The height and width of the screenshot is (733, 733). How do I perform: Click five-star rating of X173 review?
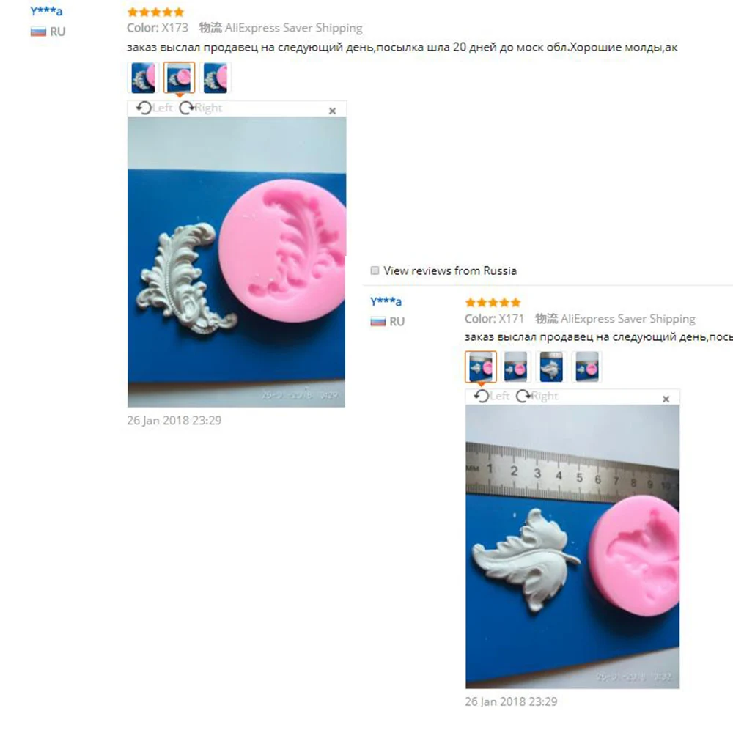pyautogui.click(x=155, y=12)
